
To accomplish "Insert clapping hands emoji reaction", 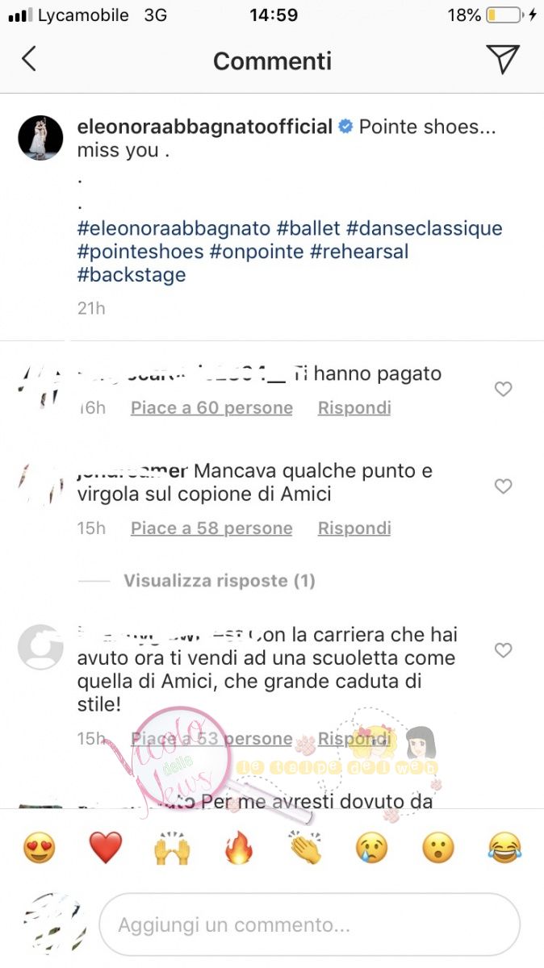I will pyautogui.click(x=306, y=848).
